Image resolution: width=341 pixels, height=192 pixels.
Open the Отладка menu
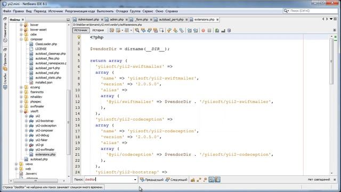(122, 11)
